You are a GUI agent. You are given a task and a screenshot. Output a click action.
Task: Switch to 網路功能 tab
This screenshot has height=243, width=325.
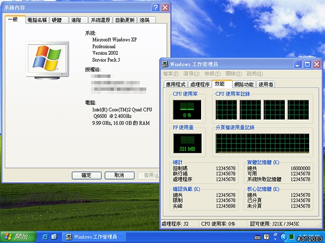[244, 85]
